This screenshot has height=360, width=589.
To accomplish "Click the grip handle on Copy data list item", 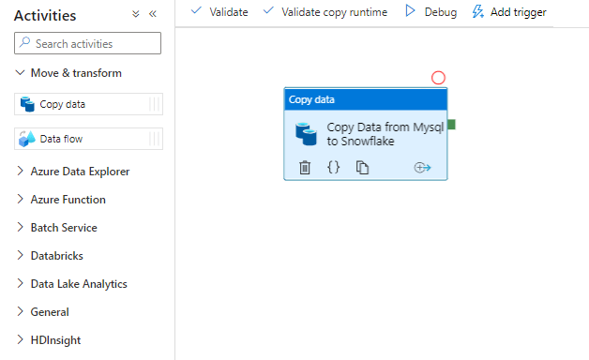I will point(155,104).
